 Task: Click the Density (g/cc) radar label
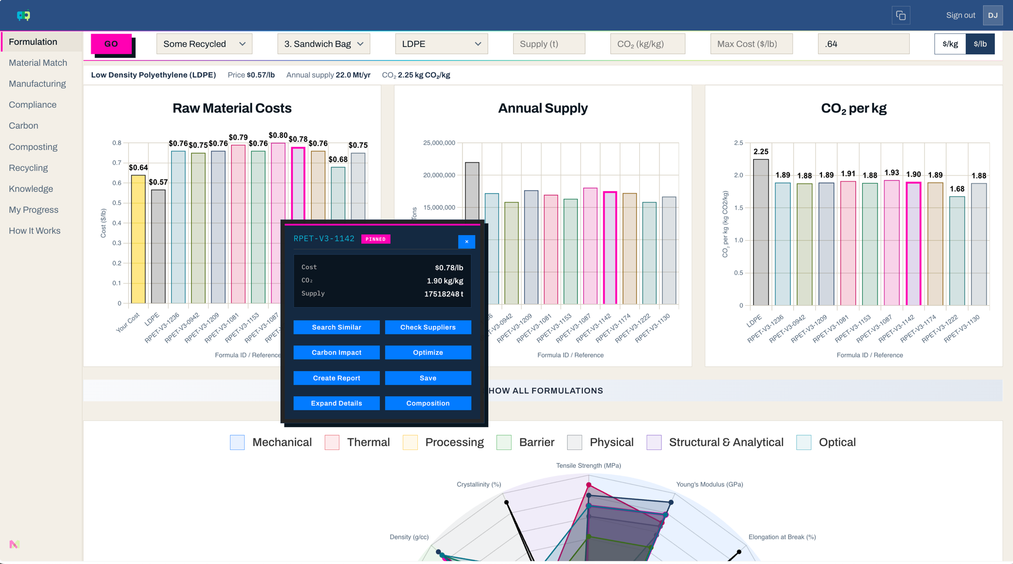point(409,537)
